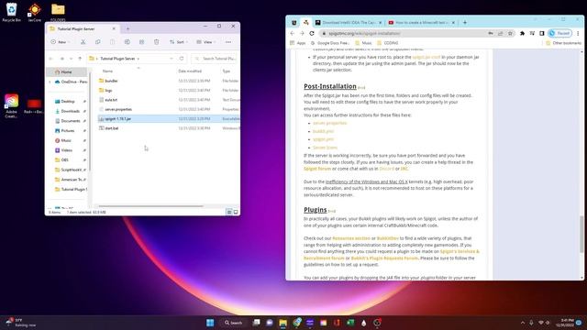Open the Office icon on taskbar
Image resolution: width=587 pixels, height=330 pixels.
coord(337,323)
